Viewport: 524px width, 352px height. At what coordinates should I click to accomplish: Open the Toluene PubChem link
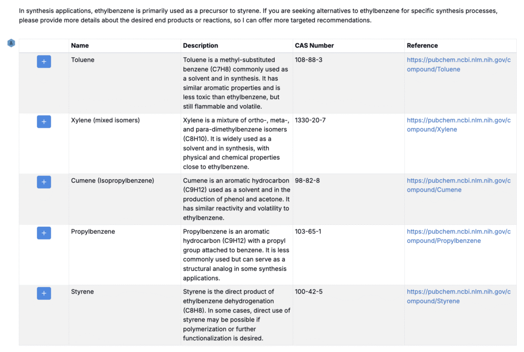click(458, 64)
